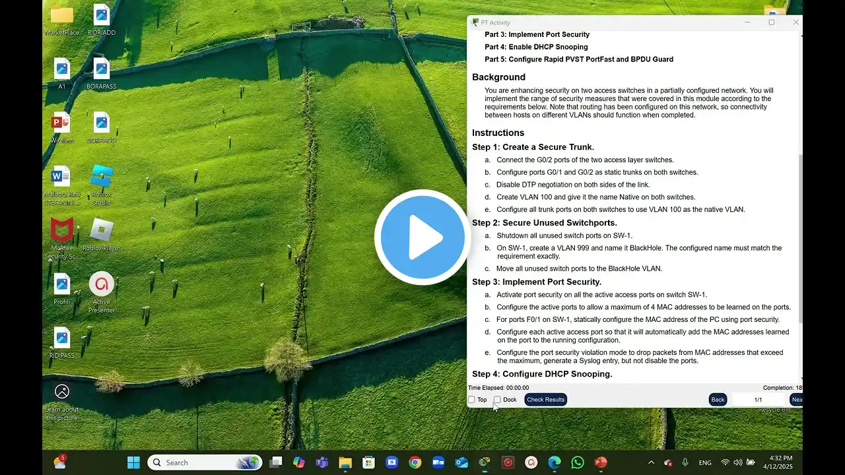Click the large video play button

click(422, 237)
